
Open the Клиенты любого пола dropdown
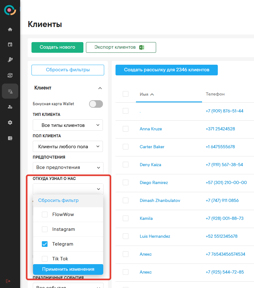pyautogui.click(x=68, y=146)
